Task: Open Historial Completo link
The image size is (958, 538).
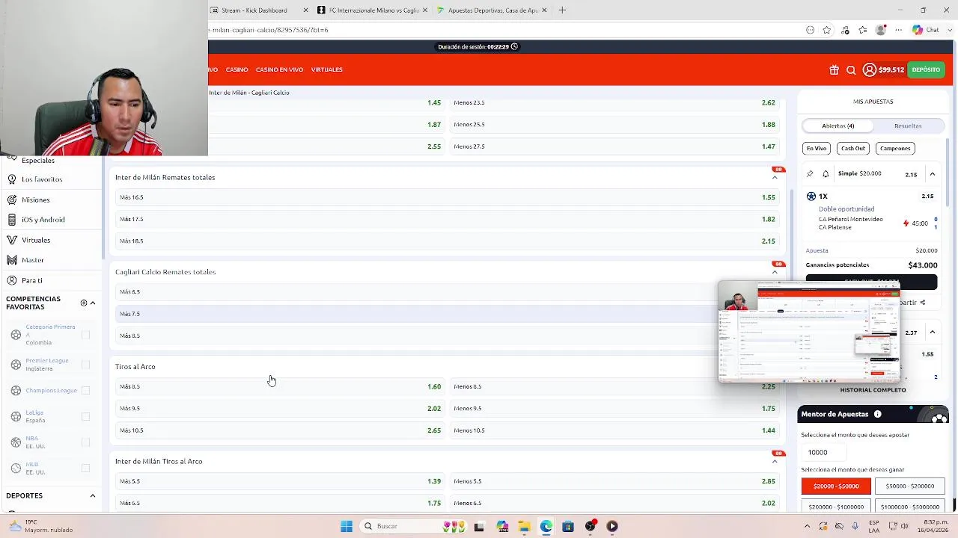Action: [x=873, y=390]
